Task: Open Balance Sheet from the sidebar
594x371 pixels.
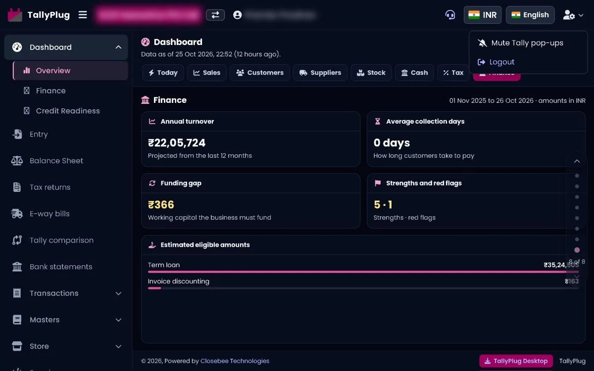Action: 66,161
